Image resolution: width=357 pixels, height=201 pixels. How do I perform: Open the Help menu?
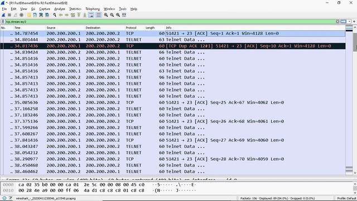(x=134, y=9)
